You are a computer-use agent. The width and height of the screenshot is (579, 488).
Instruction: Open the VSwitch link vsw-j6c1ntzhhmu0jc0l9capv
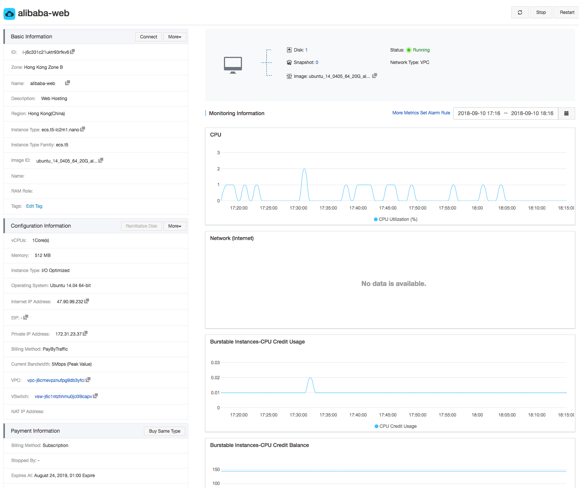click(x=63, y=397)
